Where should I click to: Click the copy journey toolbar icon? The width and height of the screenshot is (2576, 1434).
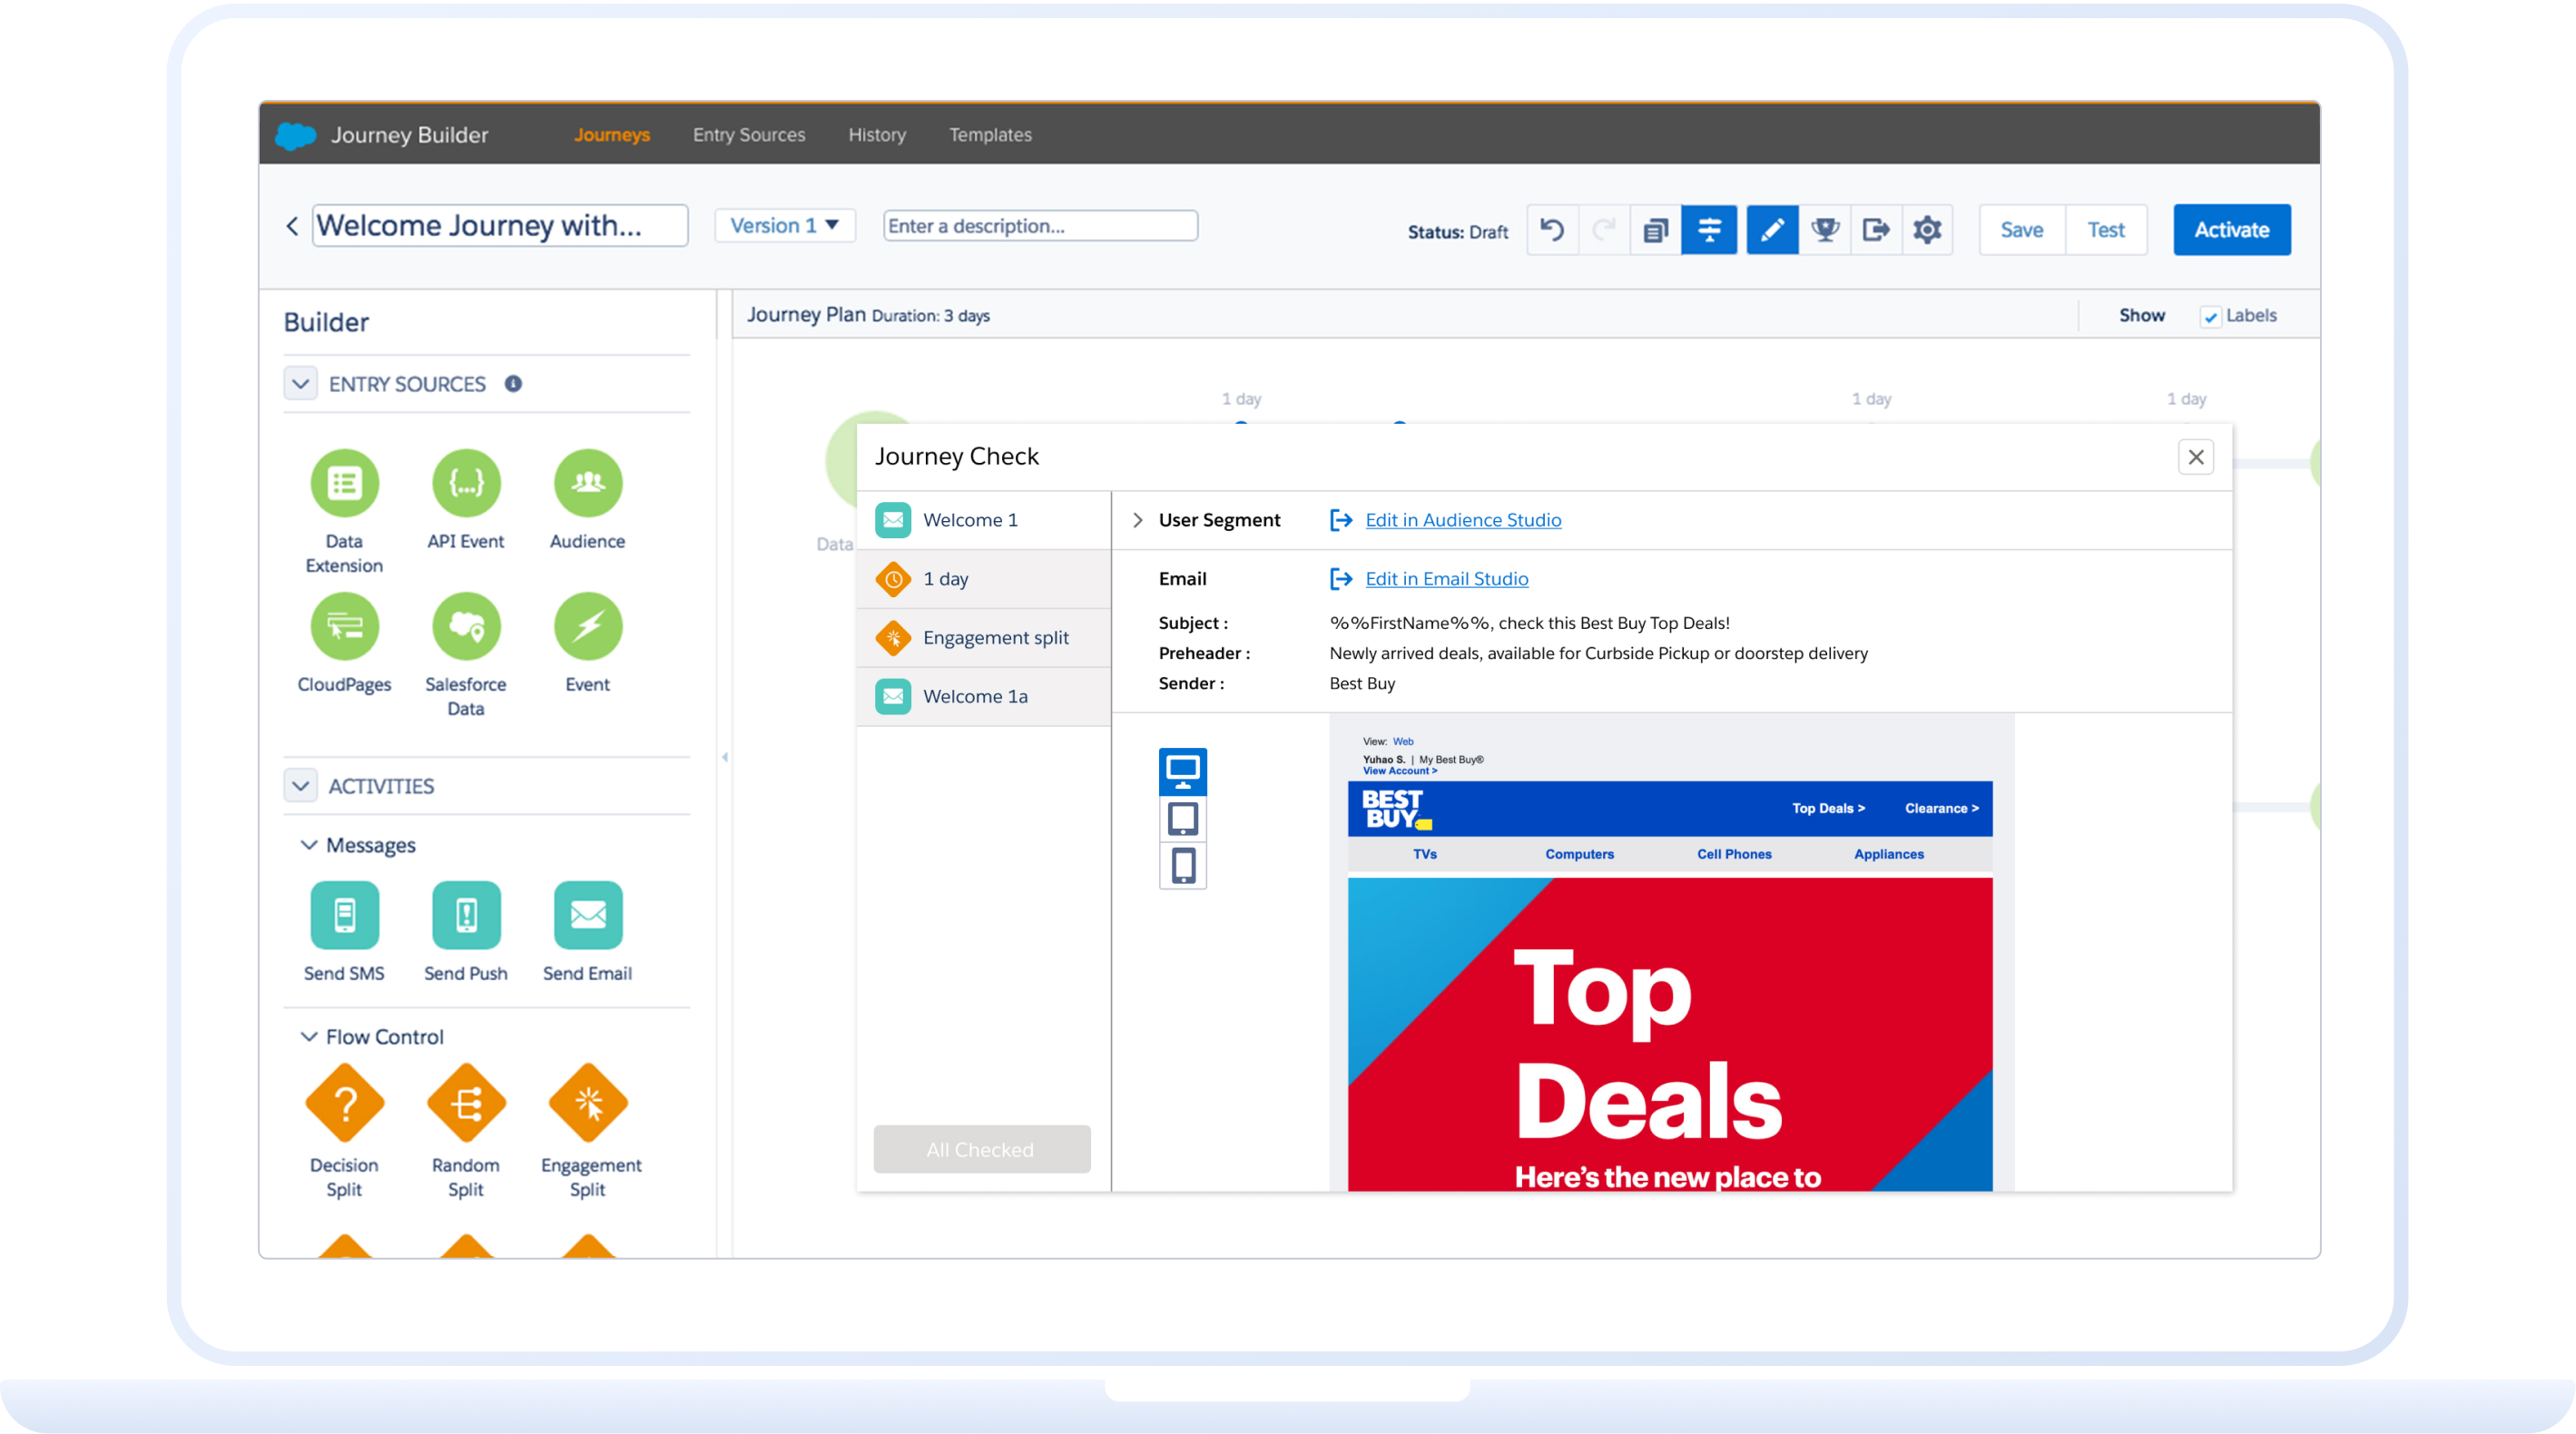tap(1655, 230)
